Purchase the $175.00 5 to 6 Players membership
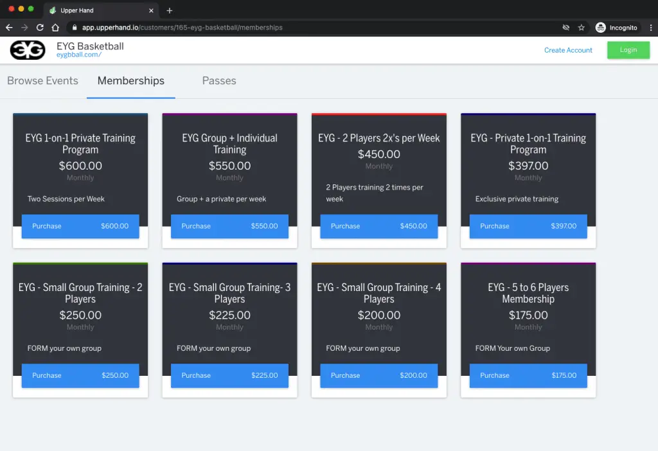 528,375
